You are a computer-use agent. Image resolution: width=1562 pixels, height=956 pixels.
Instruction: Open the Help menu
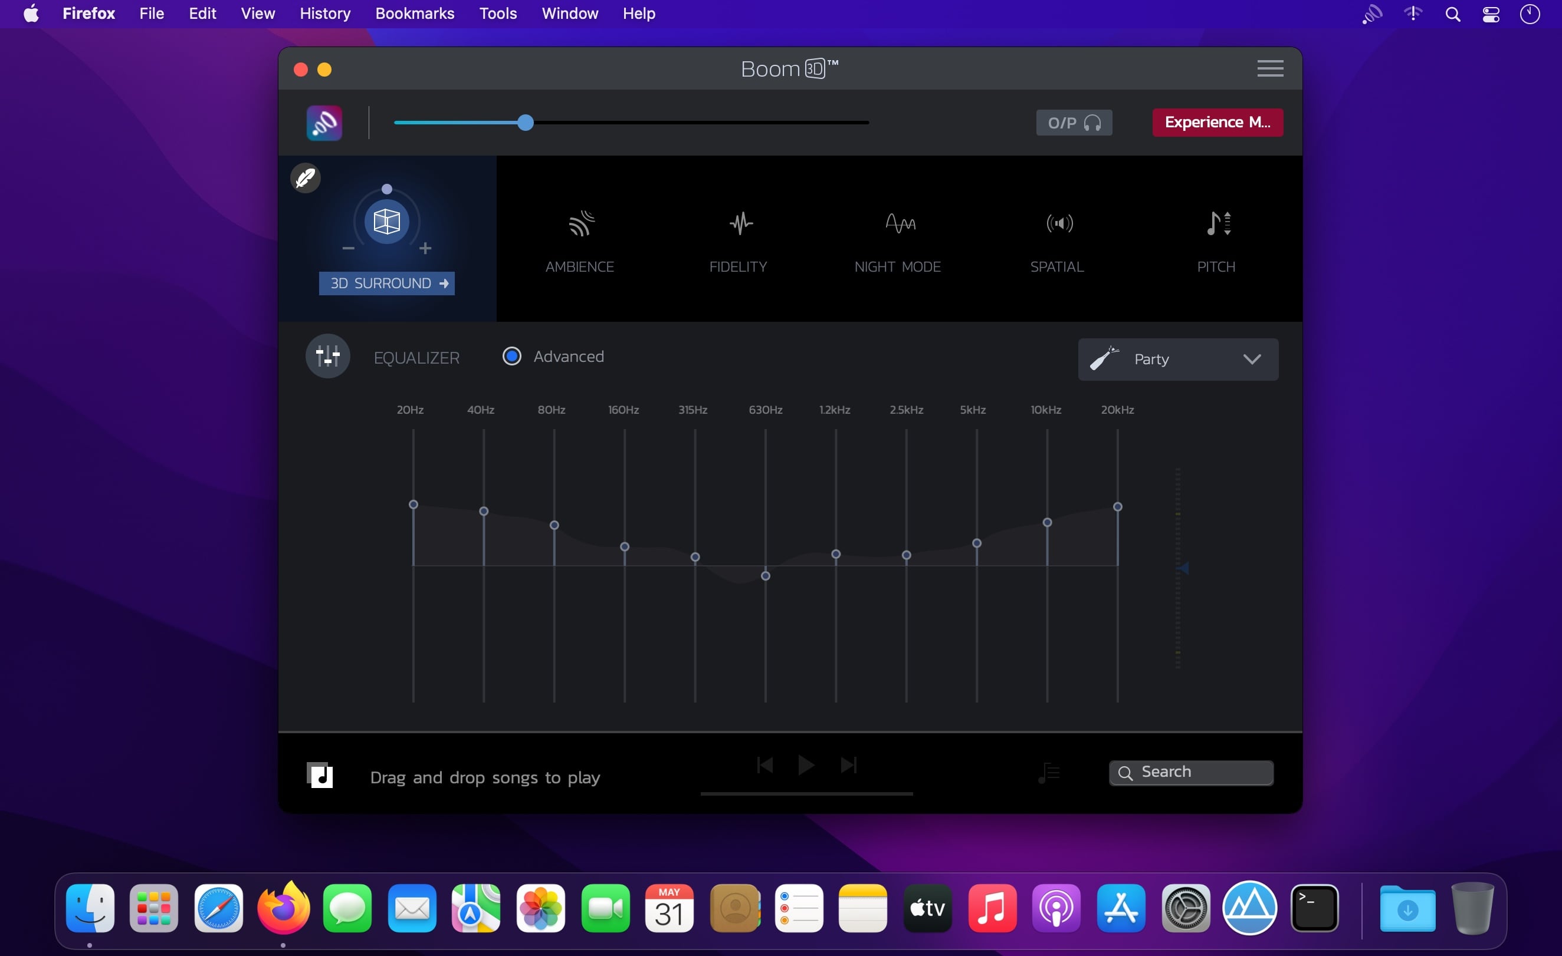tap(638, 14)
